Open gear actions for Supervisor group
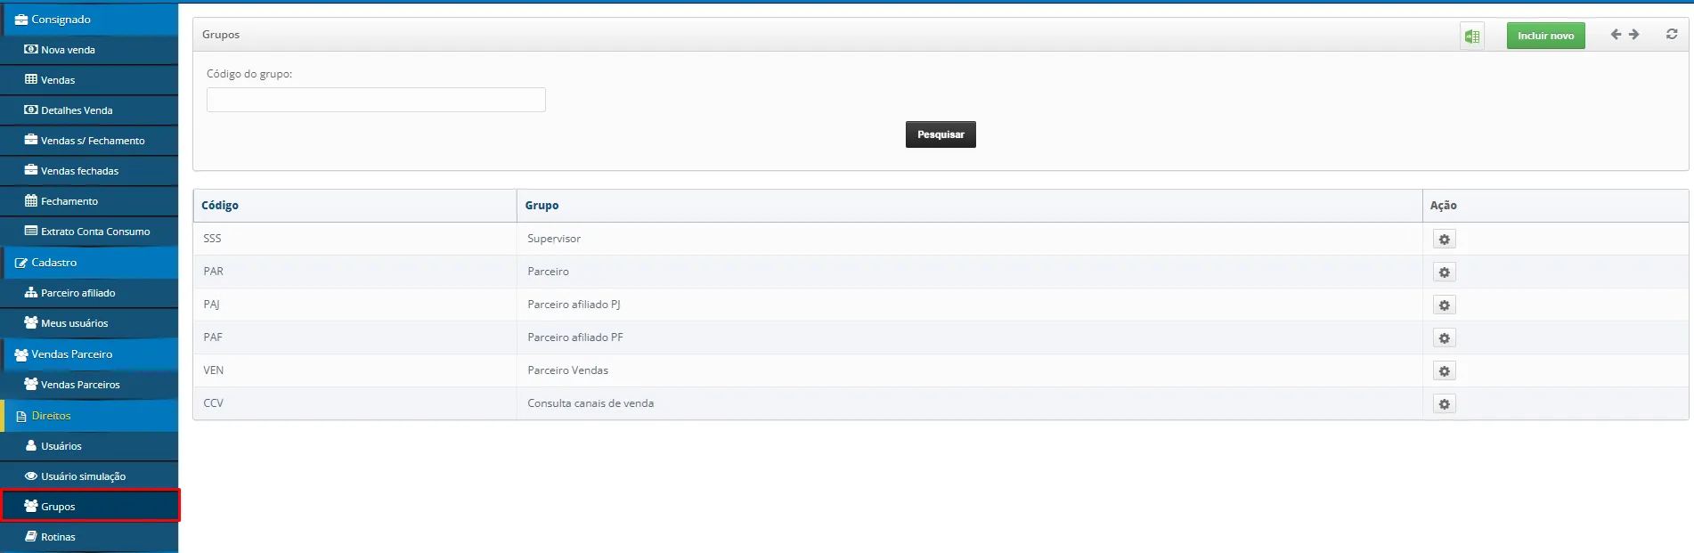 coord(1444,240)
